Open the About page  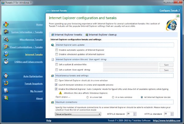tap(39, 98)
